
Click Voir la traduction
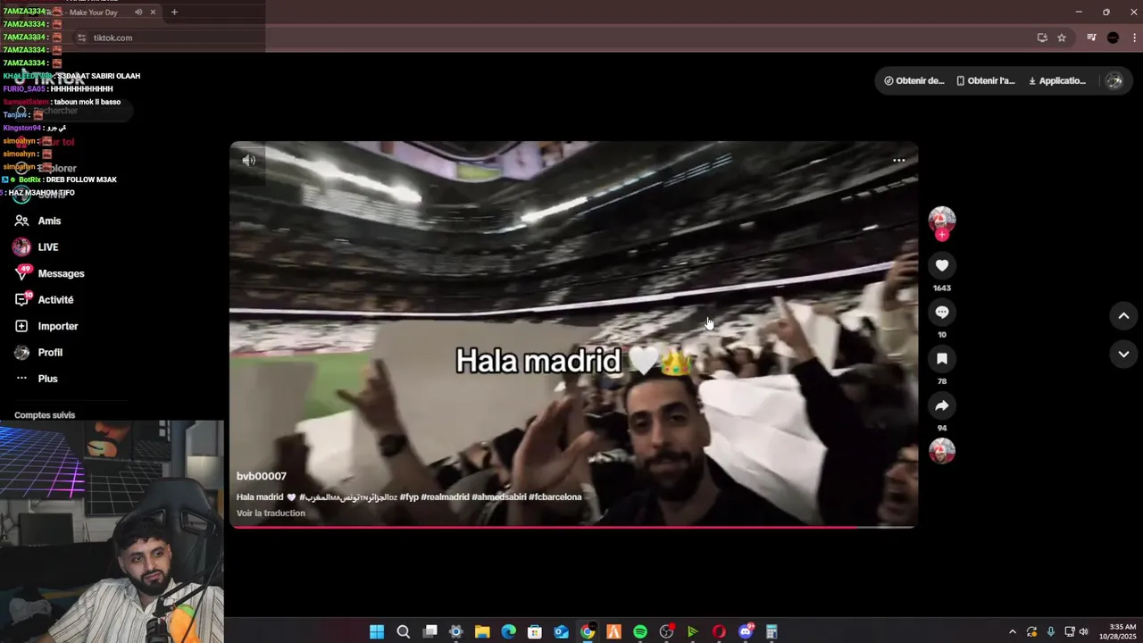(x=271, y=514)
